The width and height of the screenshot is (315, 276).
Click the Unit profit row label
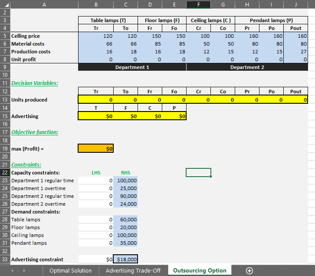click(23, 59)
